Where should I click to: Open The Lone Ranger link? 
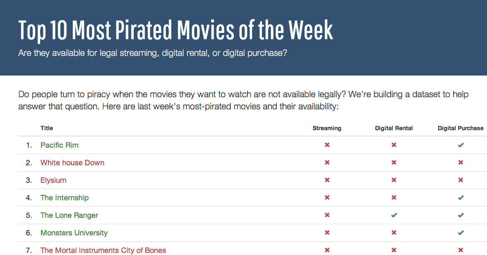tap(69, 215)
